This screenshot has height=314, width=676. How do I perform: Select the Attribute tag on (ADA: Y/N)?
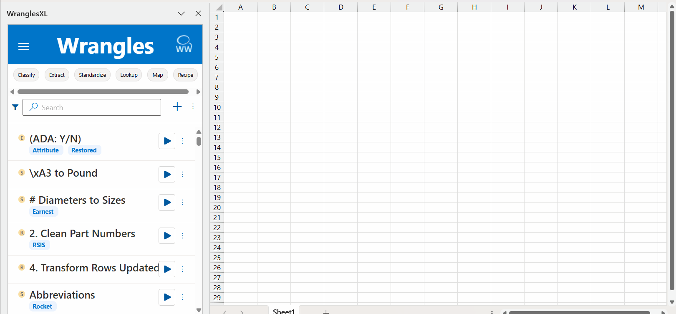46,150
